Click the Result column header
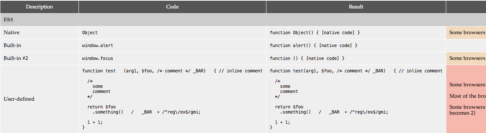This screenshot has width=486, height=133. [x=356, y=7]
